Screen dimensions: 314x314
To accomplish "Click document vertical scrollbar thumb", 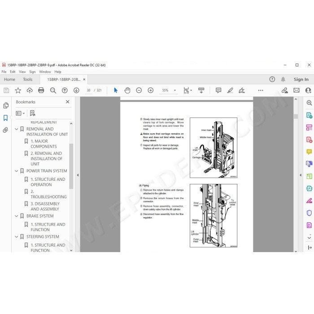I will (x=296, y=117).
